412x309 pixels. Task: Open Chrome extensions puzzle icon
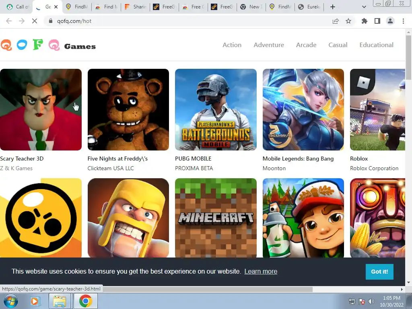(365, 21)
